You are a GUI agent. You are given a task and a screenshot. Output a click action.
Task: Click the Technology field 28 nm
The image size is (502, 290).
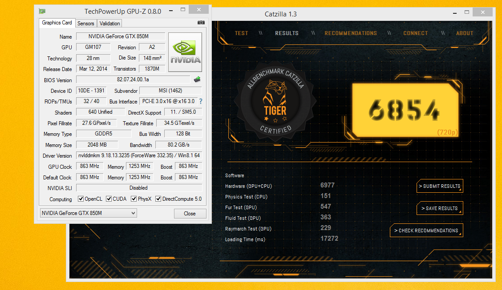pos(93,58)
